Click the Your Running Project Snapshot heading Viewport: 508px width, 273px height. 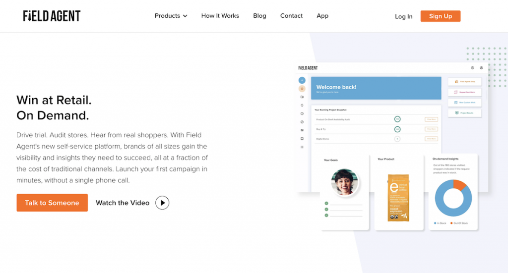coord(330,110)
